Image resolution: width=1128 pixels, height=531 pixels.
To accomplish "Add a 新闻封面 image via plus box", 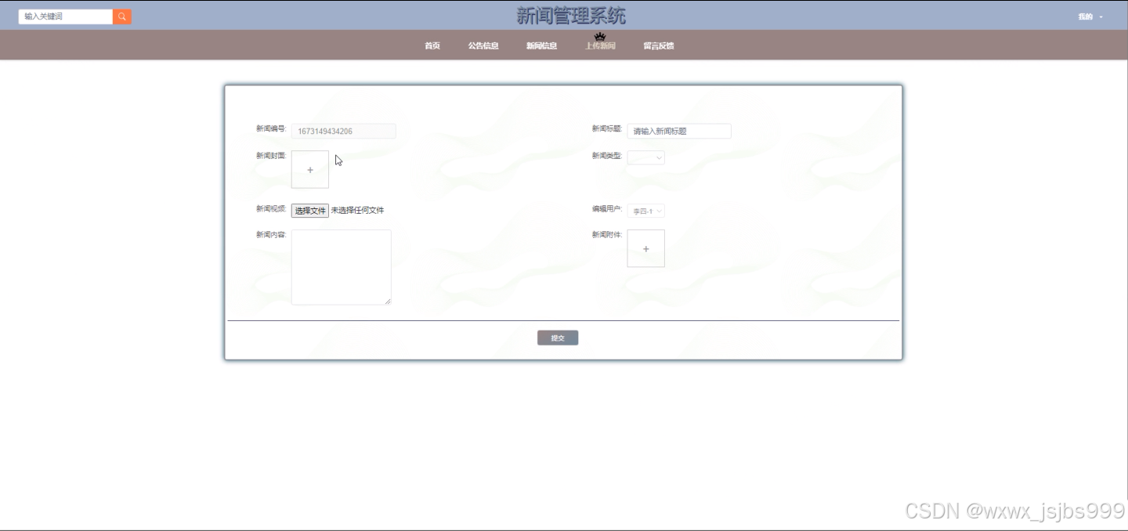I will [x=310, y=170].
